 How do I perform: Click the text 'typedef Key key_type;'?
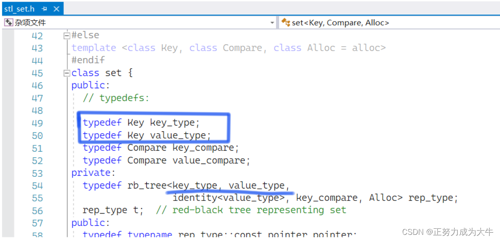pos(141,123)
